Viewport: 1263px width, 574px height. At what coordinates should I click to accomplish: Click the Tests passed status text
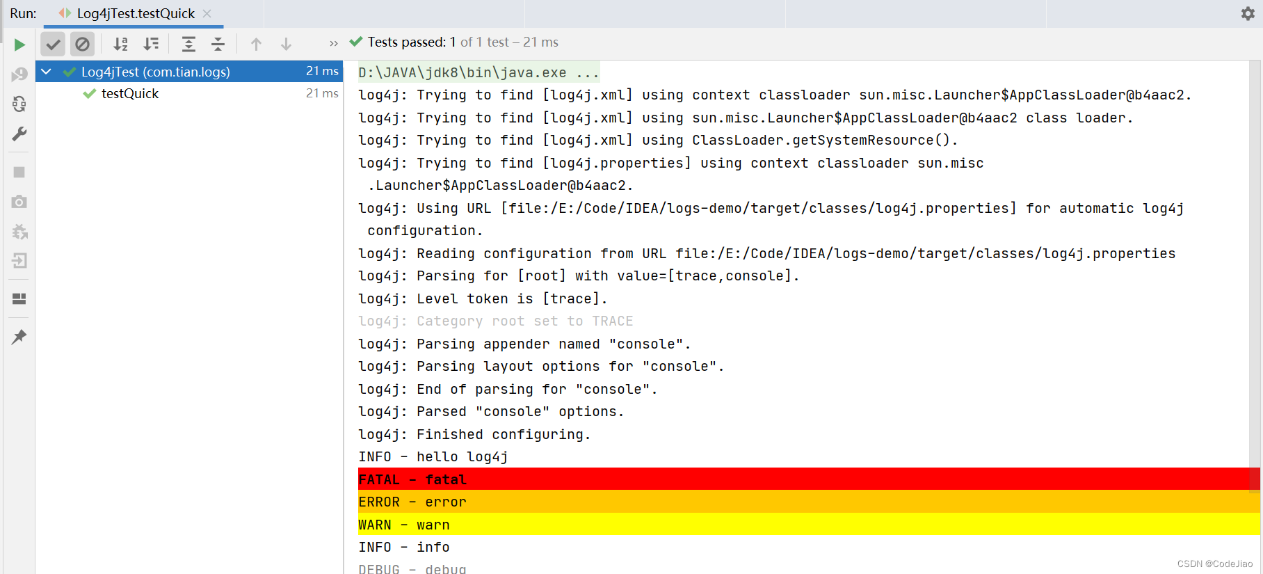463,42
